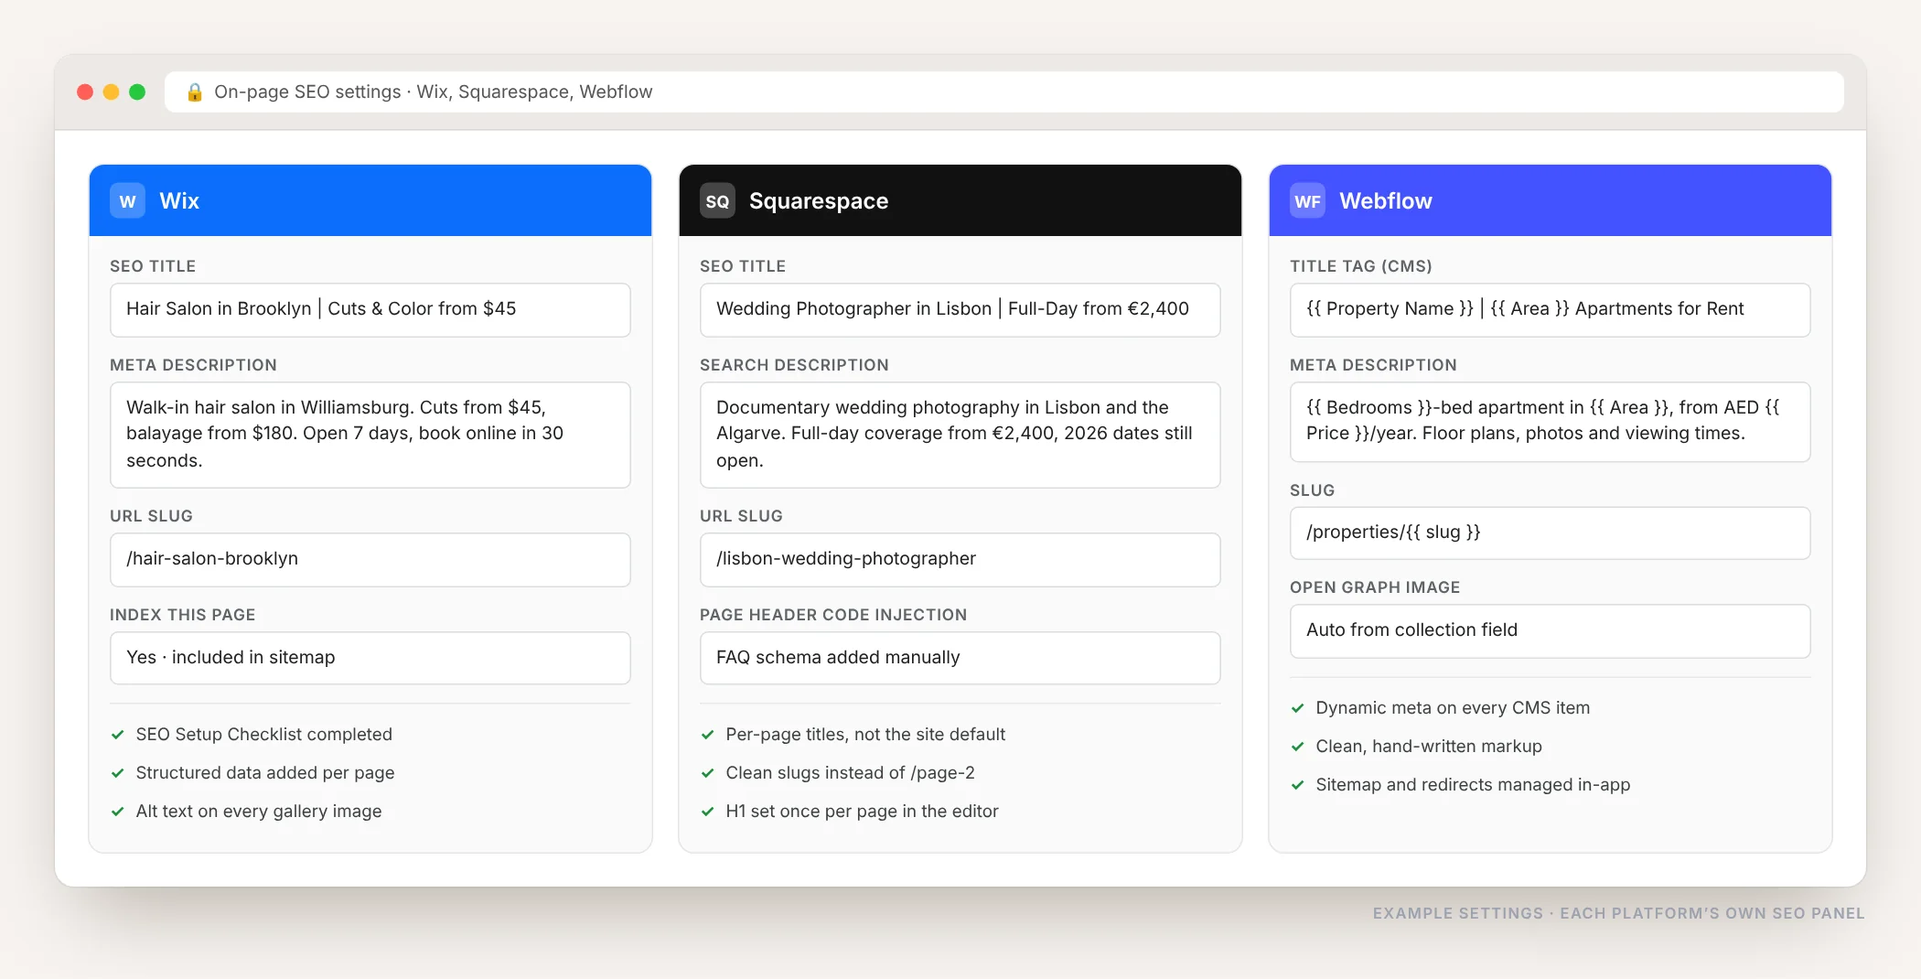Click checkmark beside H1 set once per page
This screenshot has width=1921, height=979.
click(707, 812)
